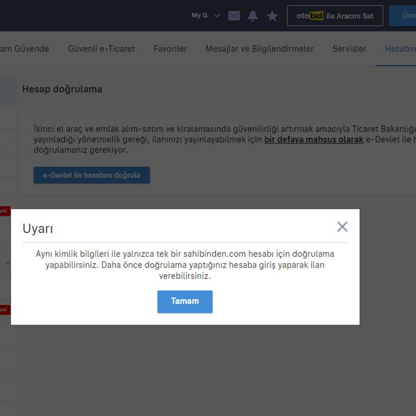The height and width of the screenshot is (416, 416).
Task: Click e-Devlet ile hesabını doğrula button
Action: click(x=92, y=175)
